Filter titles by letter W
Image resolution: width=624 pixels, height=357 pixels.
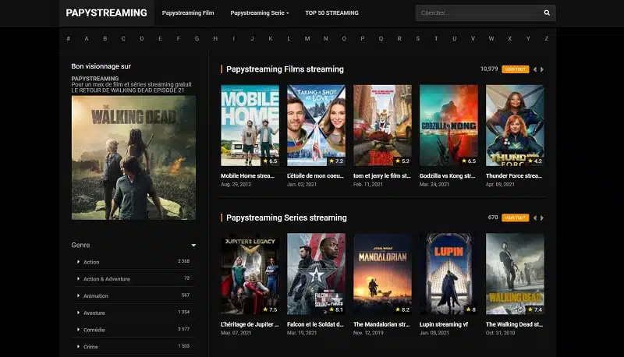tap(491, 38)
